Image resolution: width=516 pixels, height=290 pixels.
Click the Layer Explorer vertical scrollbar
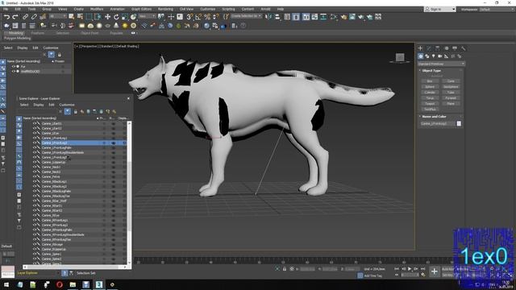(x=129, y=193)
